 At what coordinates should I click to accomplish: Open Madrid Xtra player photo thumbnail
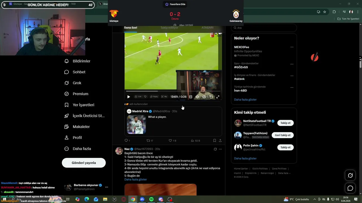click(136, 124)
